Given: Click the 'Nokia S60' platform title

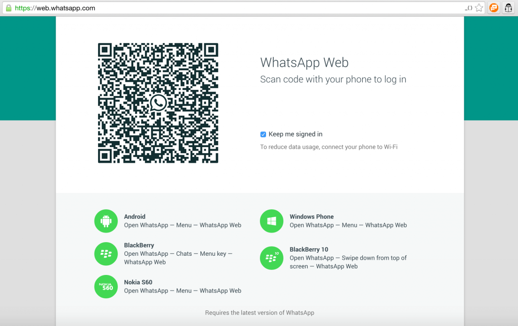Looking at the screenshot, I should click(138, 283).
